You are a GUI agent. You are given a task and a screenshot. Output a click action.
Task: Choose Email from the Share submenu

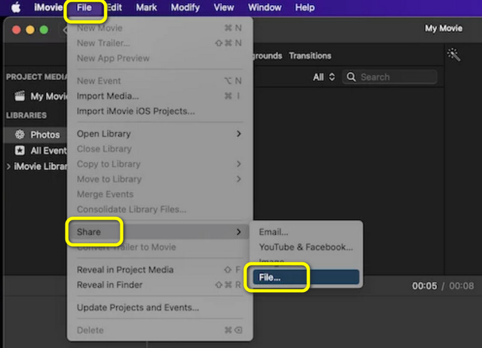[306, 232]
